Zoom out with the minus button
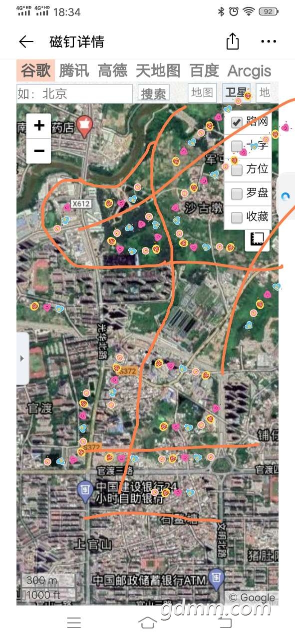295x640 pixels. pyautogui.click(x=39, y=150)
